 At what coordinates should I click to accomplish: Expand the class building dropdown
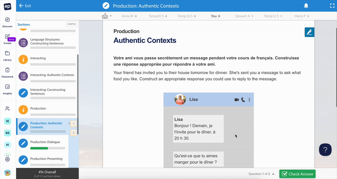click(x=107, y=16)
